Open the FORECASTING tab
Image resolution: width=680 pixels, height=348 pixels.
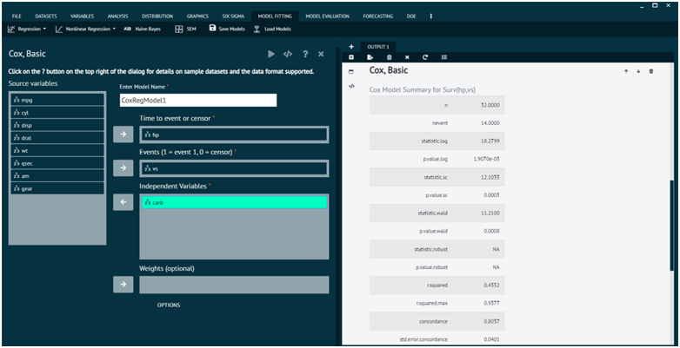(x=378, y=16)
